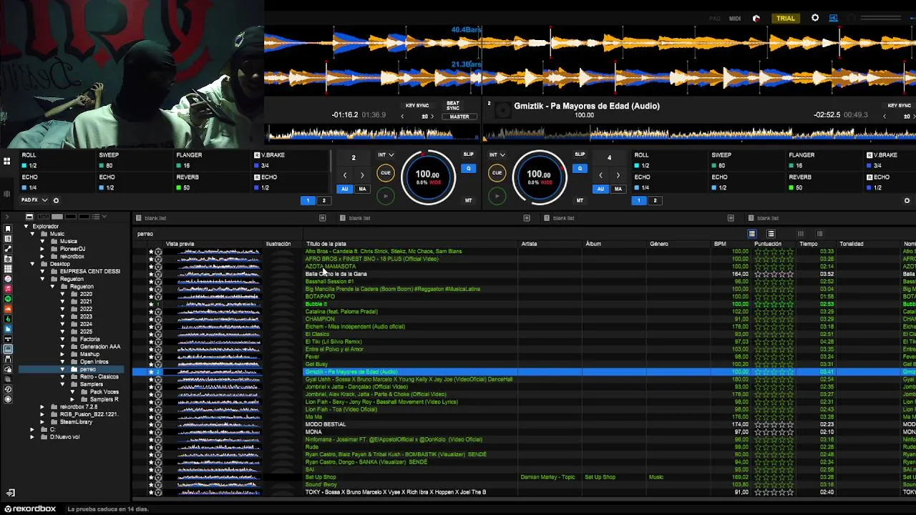The height and width of the screenshot is (515, 916).
Task: Select the second blank list tab
Action: pyautogui.click(x=435, y=218)
